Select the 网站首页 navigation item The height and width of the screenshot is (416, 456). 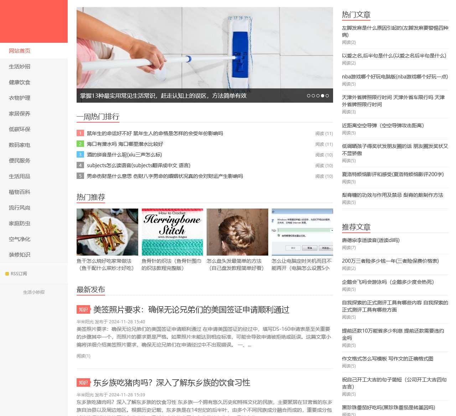coord(20,51)
